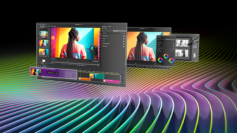
Task: Open the white folder icon in project panel
Action: coord(44,61)
